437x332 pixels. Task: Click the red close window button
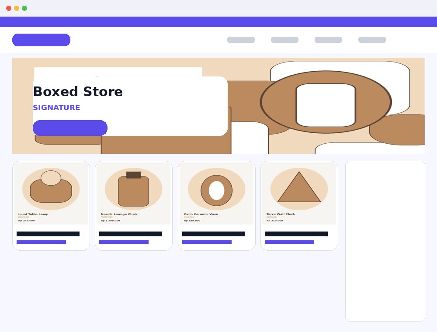pos(9,8)
